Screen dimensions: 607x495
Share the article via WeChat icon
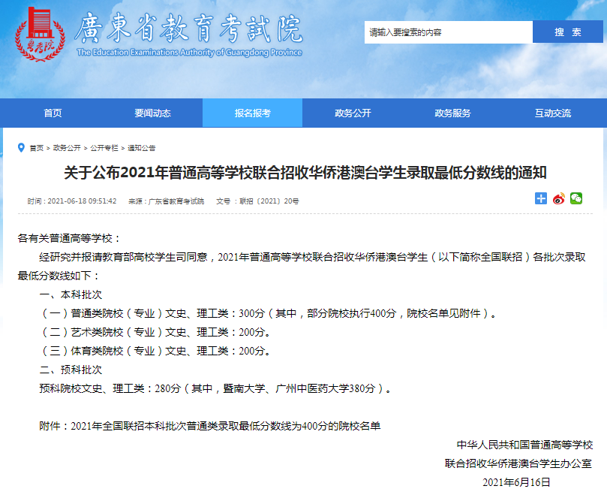tap(576, 198)
